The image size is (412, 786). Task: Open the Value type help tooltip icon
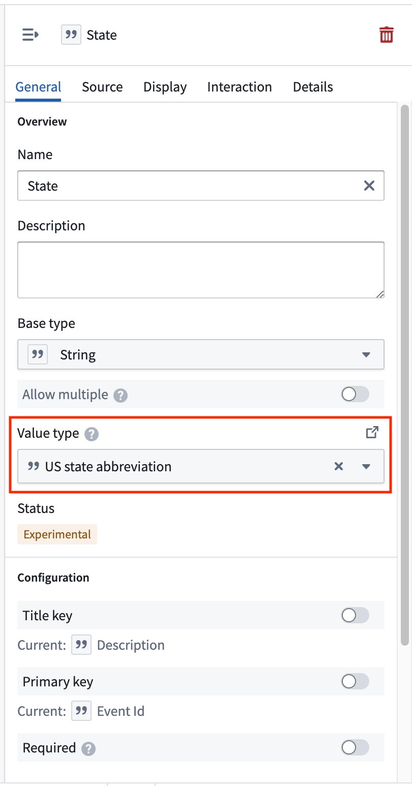[x=92, y=434]
